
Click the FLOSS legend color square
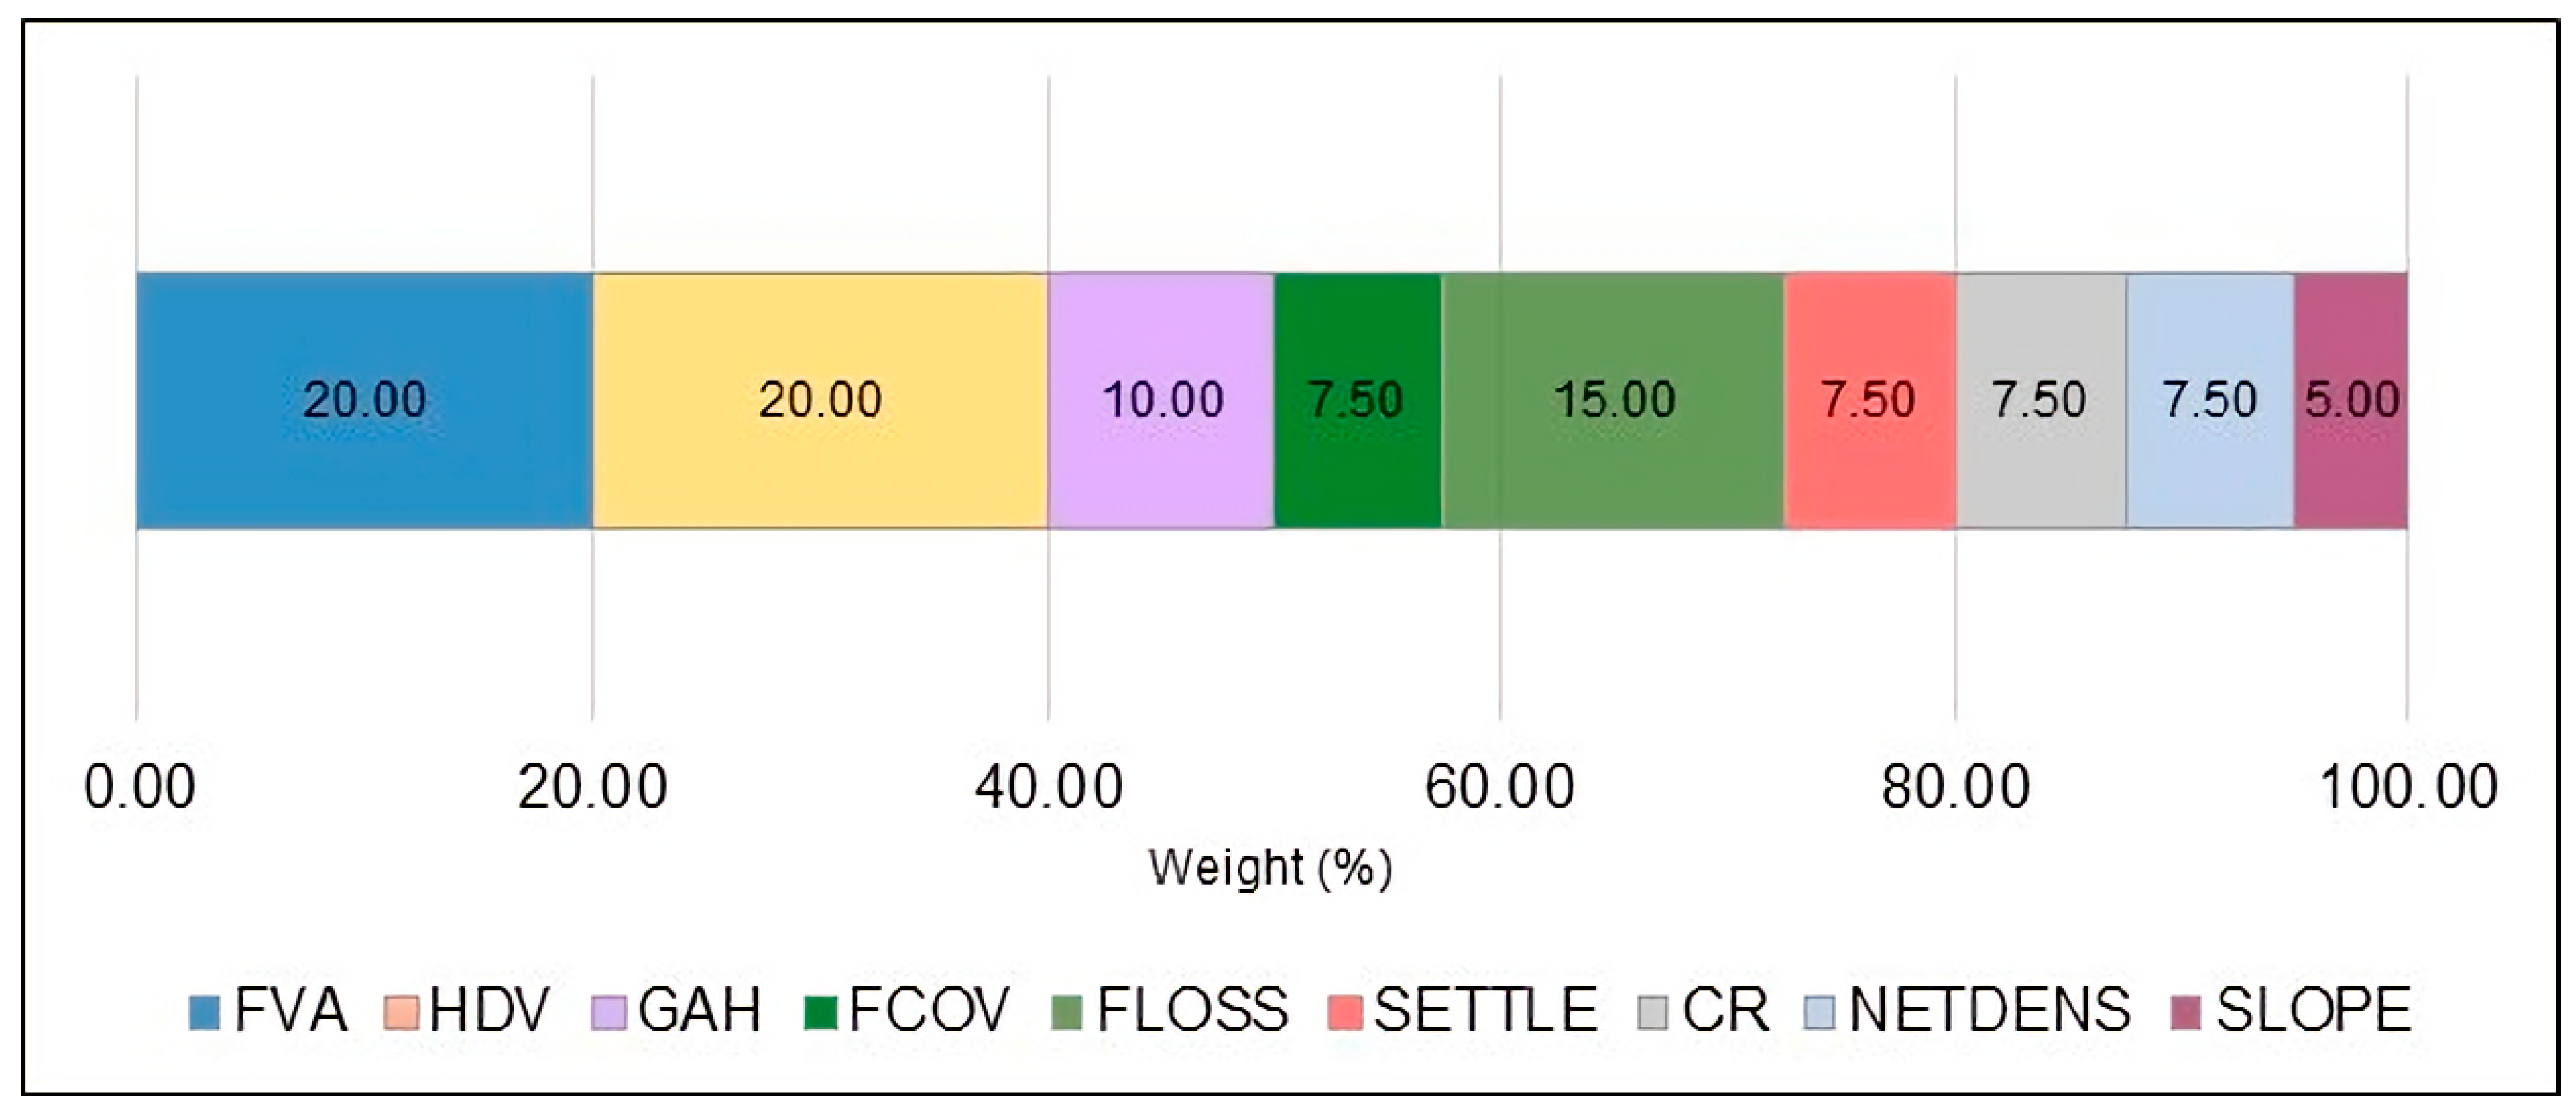(1068, 1012)
